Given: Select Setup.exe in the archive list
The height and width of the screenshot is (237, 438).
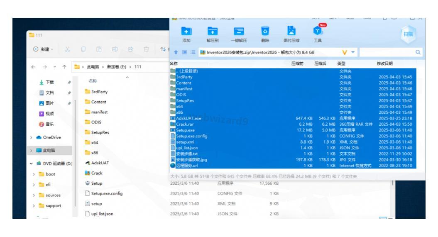Looking at the screenshot, I should coord(293,130).
